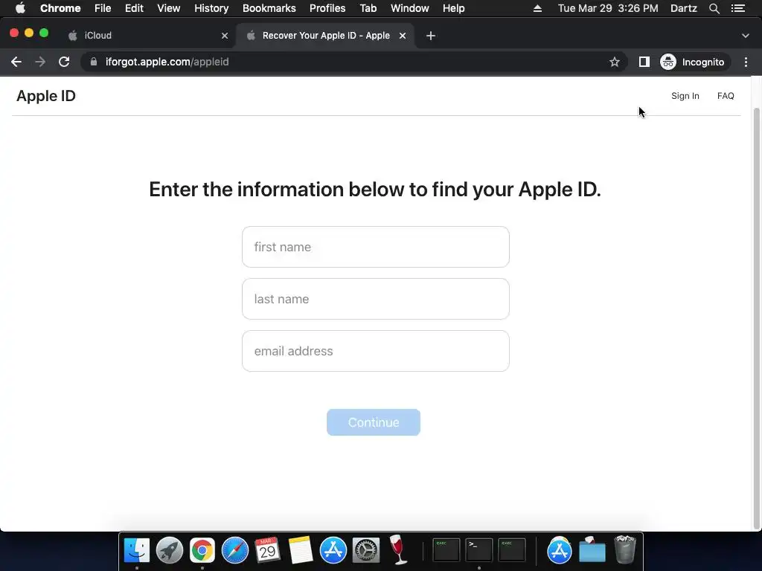The width and height of the screenshot is (762, 571).
Task: Open the History menu
Action: 211,8
